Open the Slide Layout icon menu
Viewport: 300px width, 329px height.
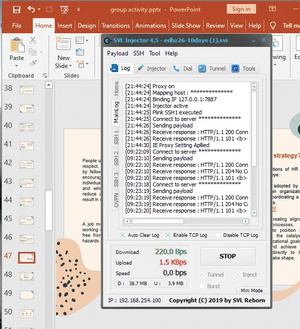[x=82, y=40]
